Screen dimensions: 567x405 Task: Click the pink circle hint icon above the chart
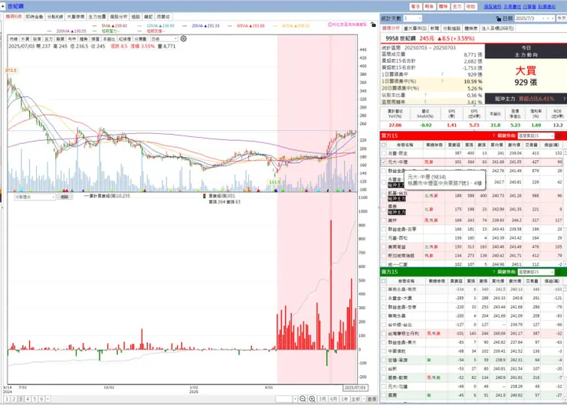329,24
